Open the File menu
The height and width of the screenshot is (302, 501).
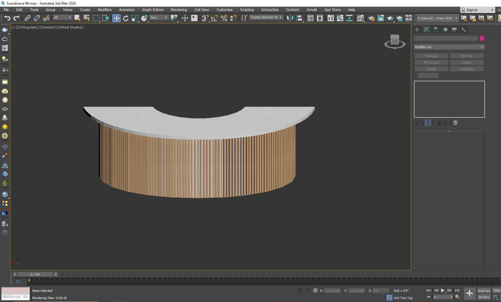6,10
